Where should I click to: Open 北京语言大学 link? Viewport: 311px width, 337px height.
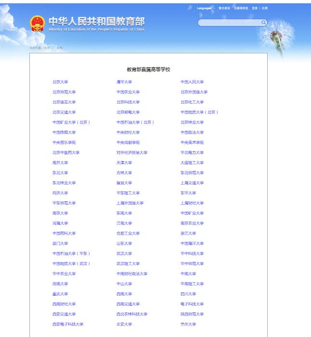coord(64,102)
